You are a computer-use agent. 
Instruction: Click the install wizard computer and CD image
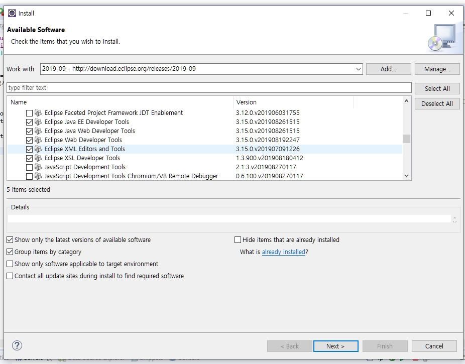point(442,38)
